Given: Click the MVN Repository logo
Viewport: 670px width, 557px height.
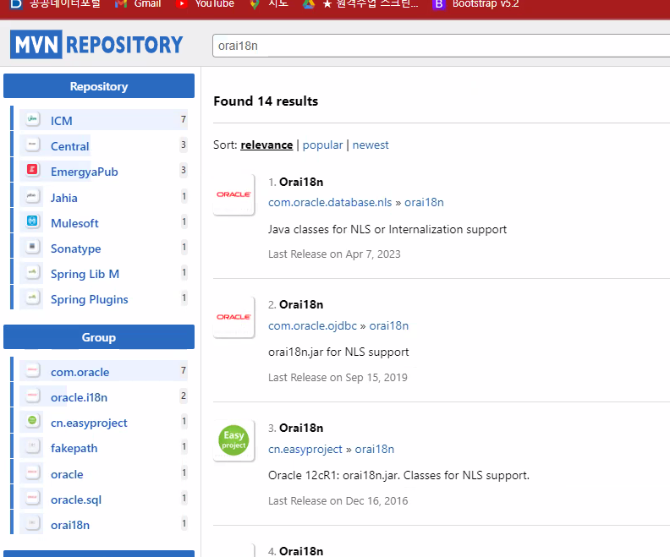Looking at the screenshot, I should click(x=97, y=45).
